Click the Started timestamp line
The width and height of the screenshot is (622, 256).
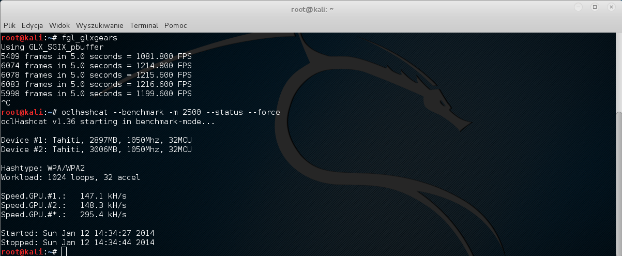click(78, 233)
